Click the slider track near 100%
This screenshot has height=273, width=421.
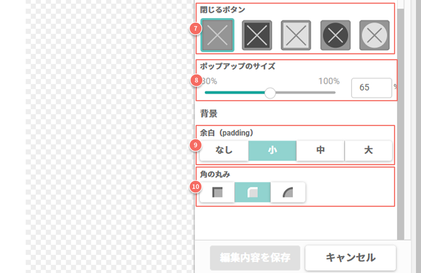[x=331, y=92]
